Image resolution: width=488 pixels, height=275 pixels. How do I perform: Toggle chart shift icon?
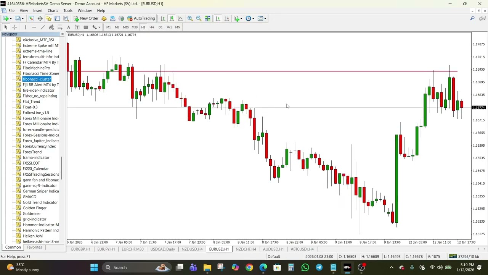point(226,18)
